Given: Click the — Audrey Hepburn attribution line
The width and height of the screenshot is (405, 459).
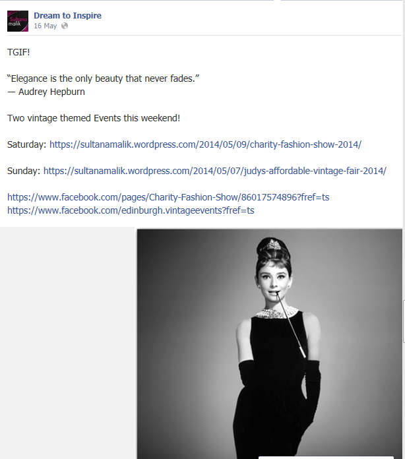Looking at the screenshot, I should tap(46, 92).
